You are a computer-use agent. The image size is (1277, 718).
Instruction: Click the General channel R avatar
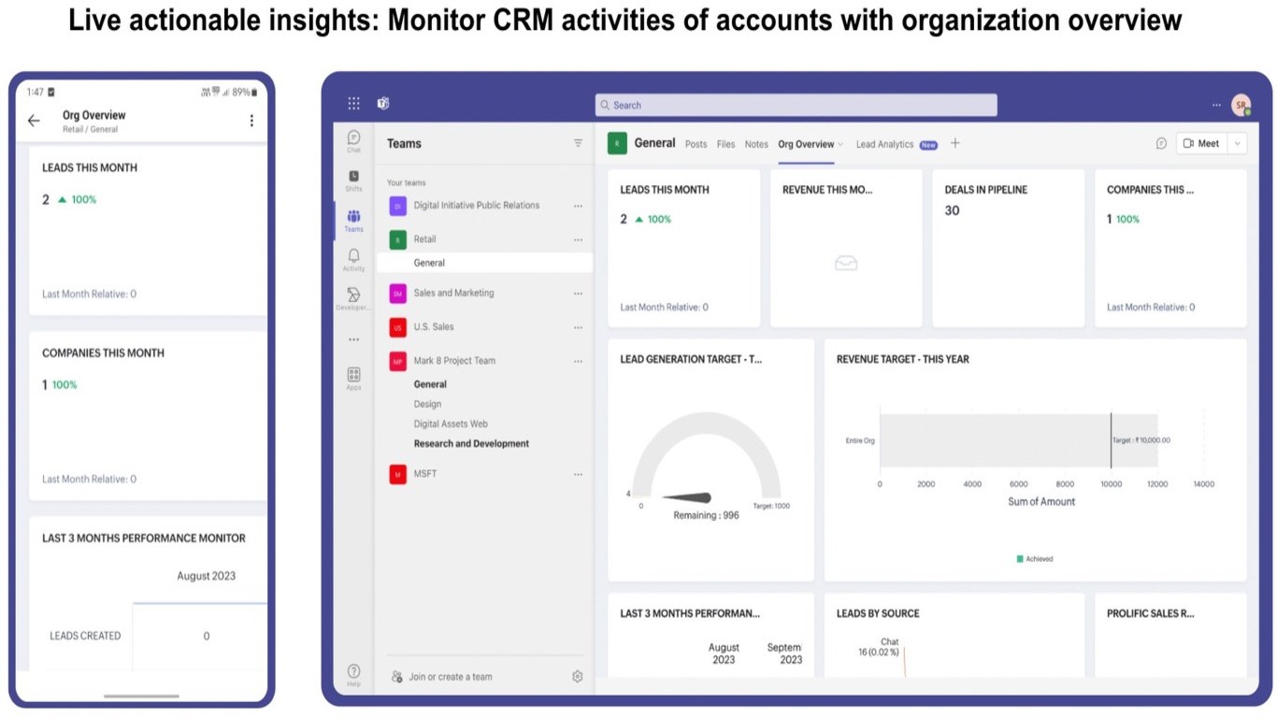(617, 143)
